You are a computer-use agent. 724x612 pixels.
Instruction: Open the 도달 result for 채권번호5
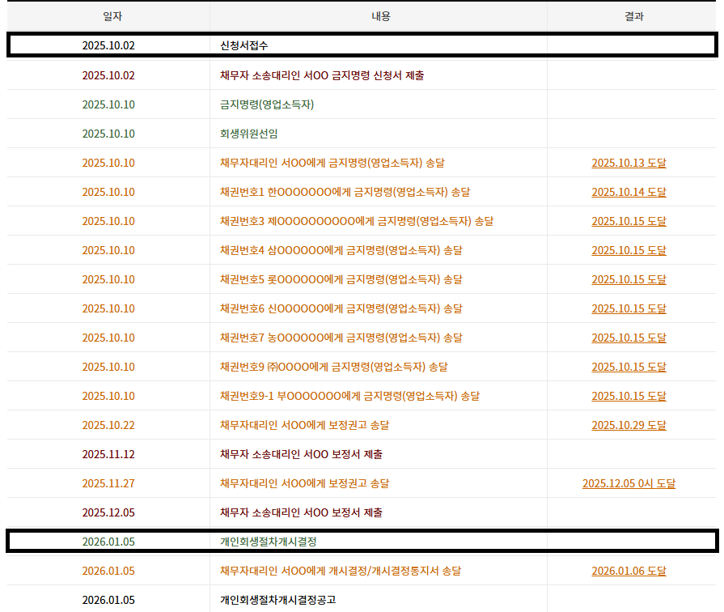(629, 279)
